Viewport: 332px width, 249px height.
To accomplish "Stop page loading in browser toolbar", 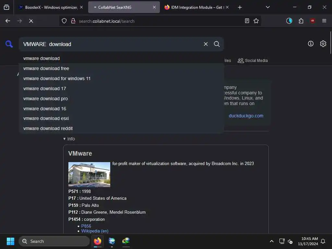I will click(x=31, y=21).
